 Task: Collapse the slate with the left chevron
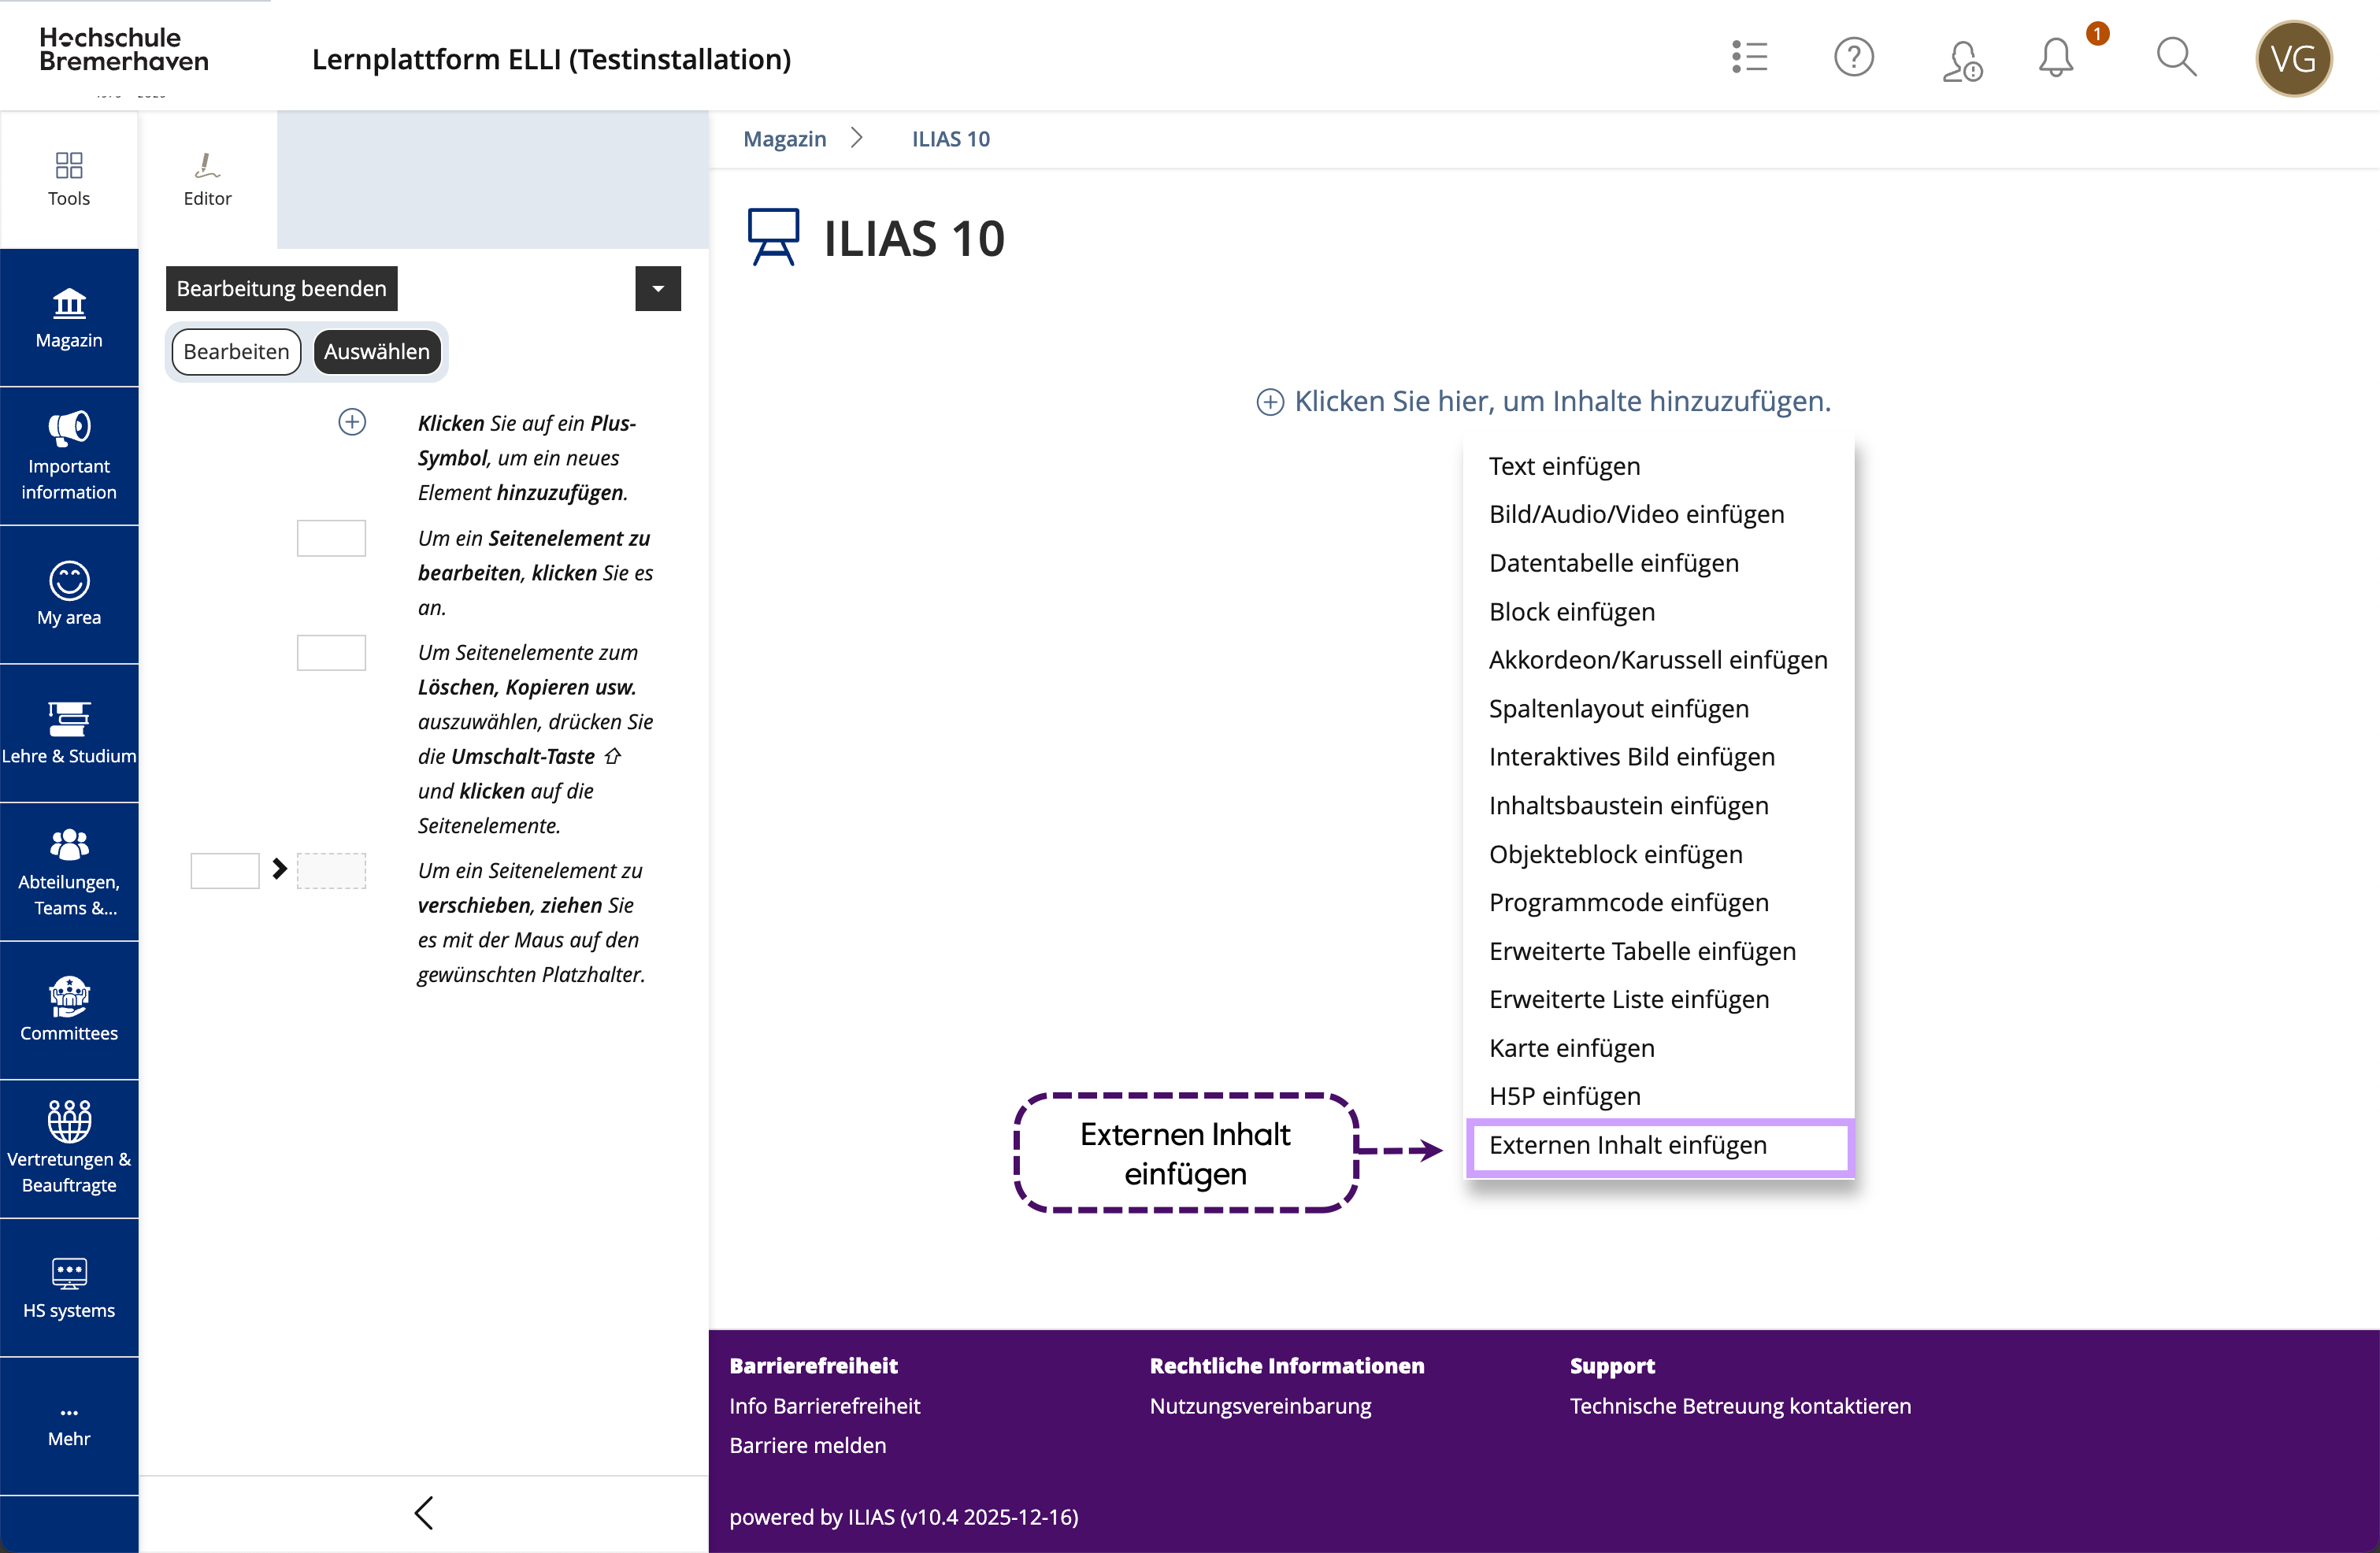(x=424, y=1512)
